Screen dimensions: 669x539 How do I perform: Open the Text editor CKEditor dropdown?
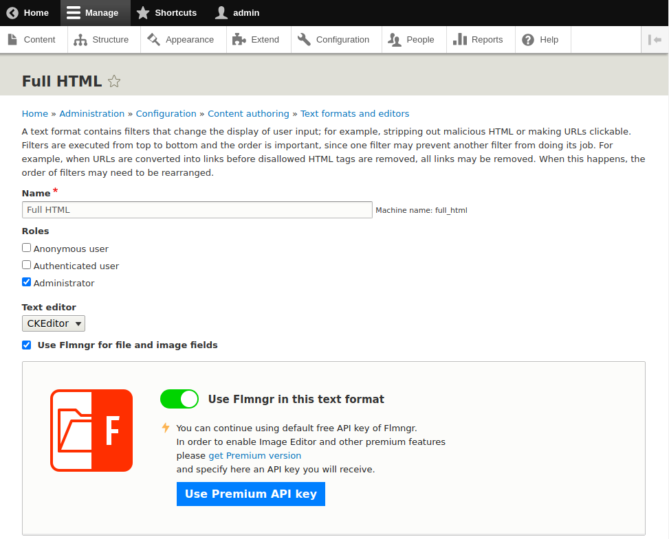(x=54, y=323)
